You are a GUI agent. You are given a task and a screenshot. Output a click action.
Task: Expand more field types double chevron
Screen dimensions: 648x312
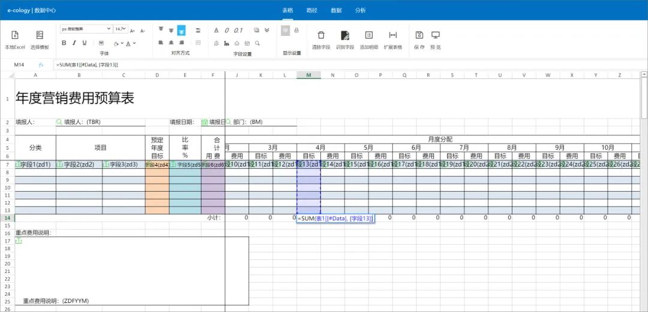click(x=267, y=30)
